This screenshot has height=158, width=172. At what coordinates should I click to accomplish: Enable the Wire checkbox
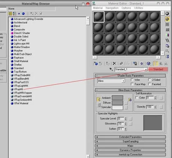click(132, 80)
